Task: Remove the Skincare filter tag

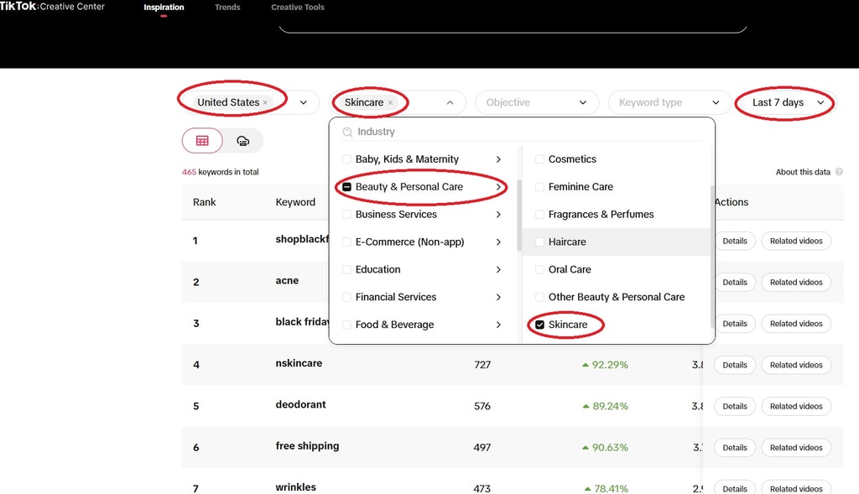Action: (x=390, y=102)
